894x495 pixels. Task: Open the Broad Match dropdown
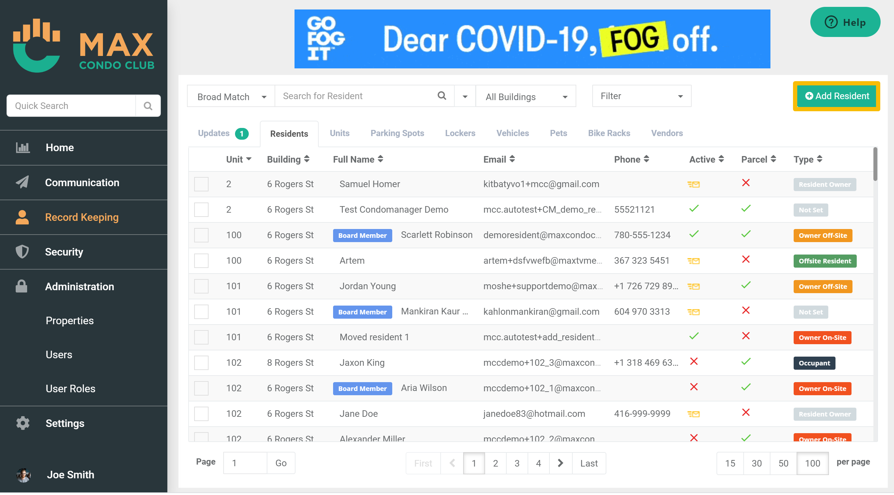231,97
